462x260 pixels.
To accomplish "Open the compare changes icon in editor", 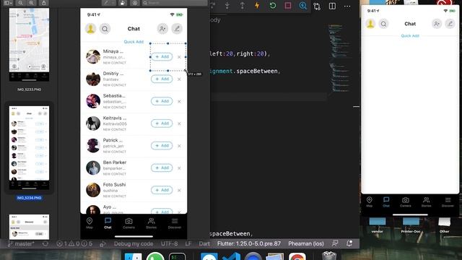I will pyautogui.click(x=317, y=6).
